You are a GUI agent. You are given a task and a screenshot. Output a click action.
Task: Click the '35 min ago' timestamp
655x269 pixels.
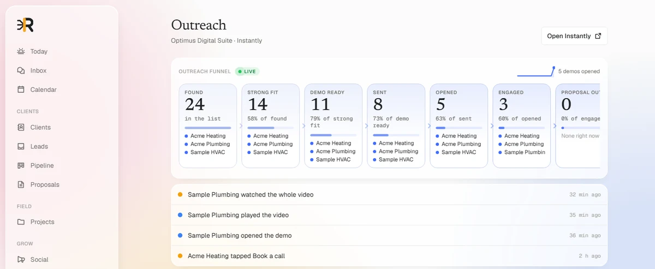pyautogui.click(x=585, y=215)
